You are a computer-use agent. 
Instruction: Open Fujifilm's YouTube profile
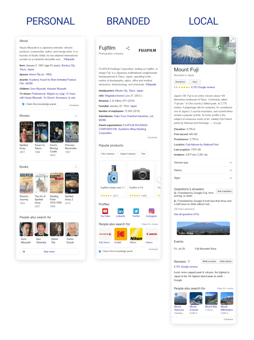105,211
